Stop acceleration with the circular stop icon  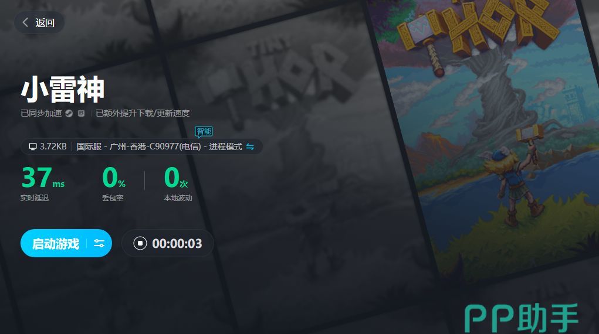click(140, 243)
